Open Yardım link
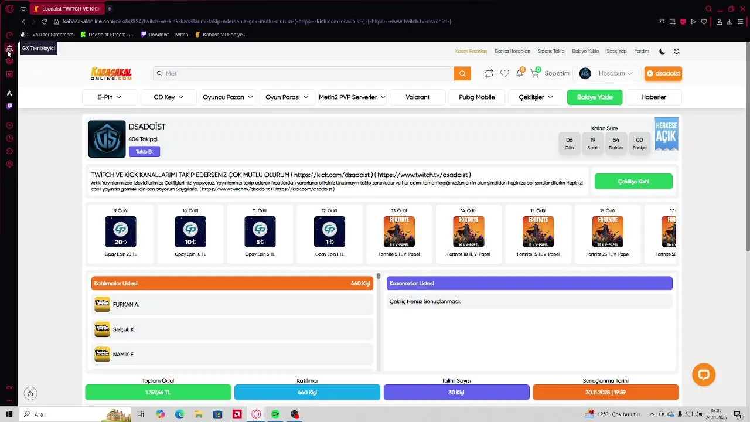The height and width of the screenshot is (422, 750). pyautogui.click(x=642, y=51)
